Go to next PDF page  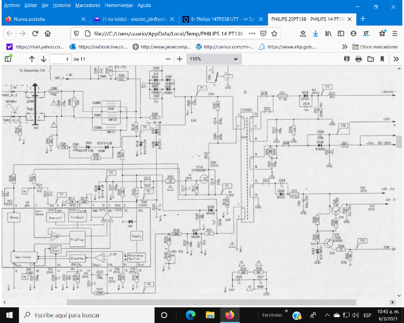coord(43,59)
